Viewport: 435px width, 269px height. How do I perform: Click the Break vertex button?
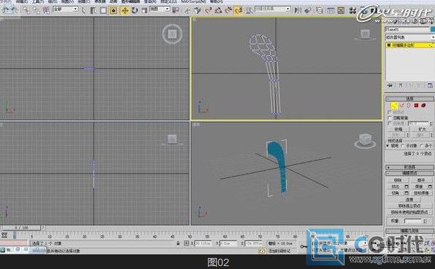pyautogui.click(x=421, y=180)
